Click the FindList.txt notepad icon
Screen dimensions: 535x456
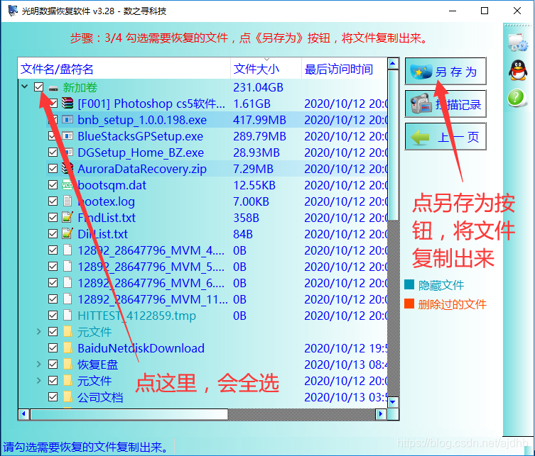click(x=67, y=217)
